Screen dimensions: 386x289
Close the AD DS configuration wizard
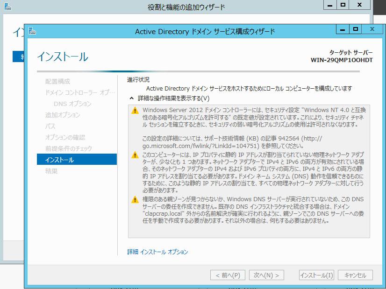[372, 29]
